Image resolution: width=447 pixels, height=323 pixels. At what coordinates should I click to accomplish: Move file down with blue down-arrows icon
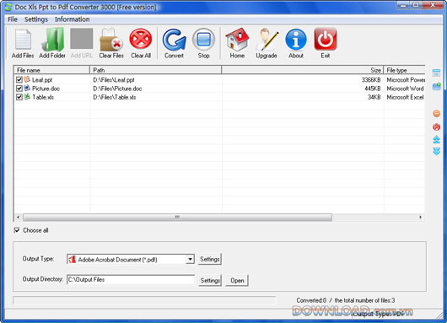click(436, 151)
